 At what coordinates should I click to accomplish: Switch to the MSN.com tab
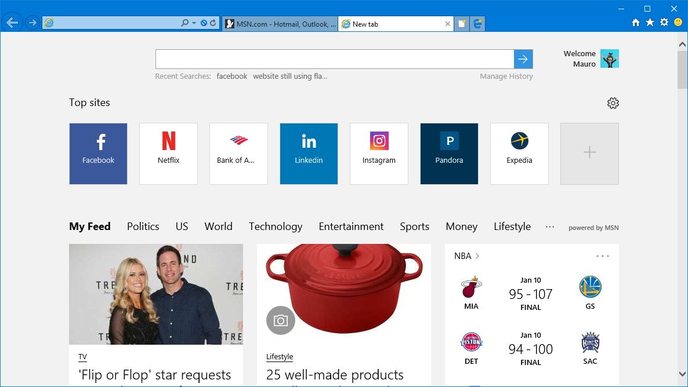[x=280, y=24]
